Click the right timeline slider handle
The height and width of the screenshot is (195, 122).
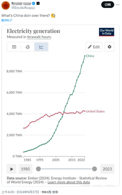click(x=94, y=169)
